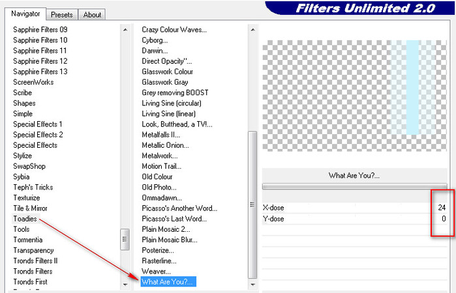Select Transparency filter category
The image size is (456, 293).
[33, 250]
